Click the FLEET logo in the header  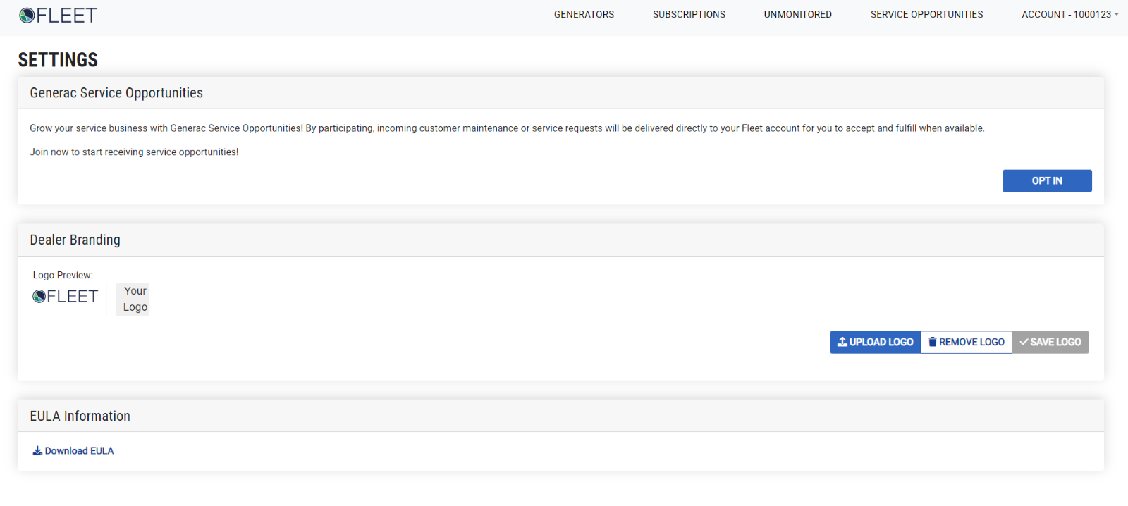tap(58, 16)
